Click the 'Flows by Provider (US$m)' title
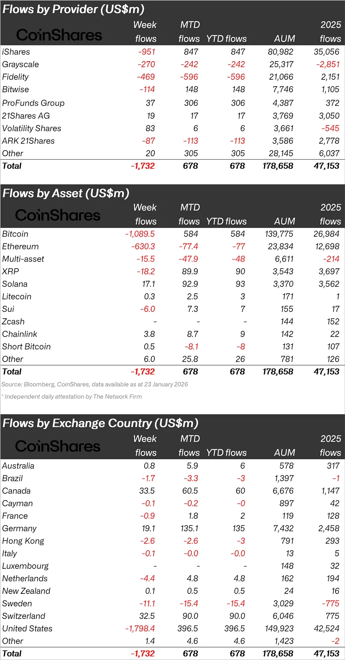The width and height of the screenshot is (345, 660). tap(73, 9)
